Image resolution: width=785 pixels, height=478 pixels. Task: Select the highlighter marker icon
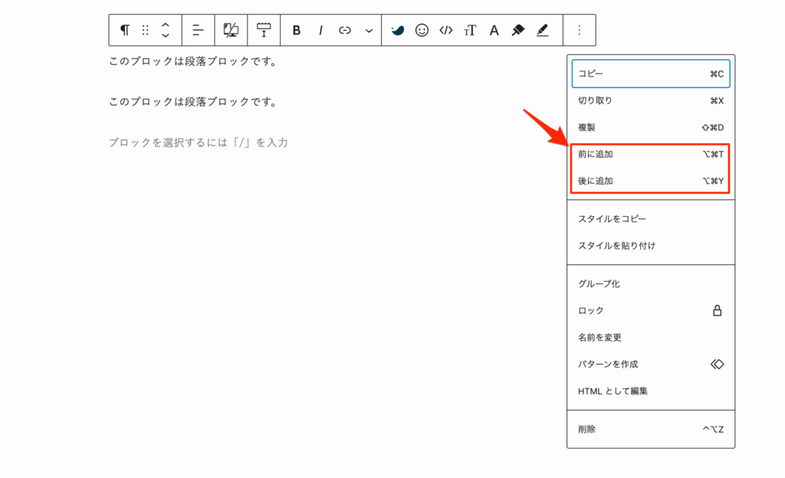[543, 30]
